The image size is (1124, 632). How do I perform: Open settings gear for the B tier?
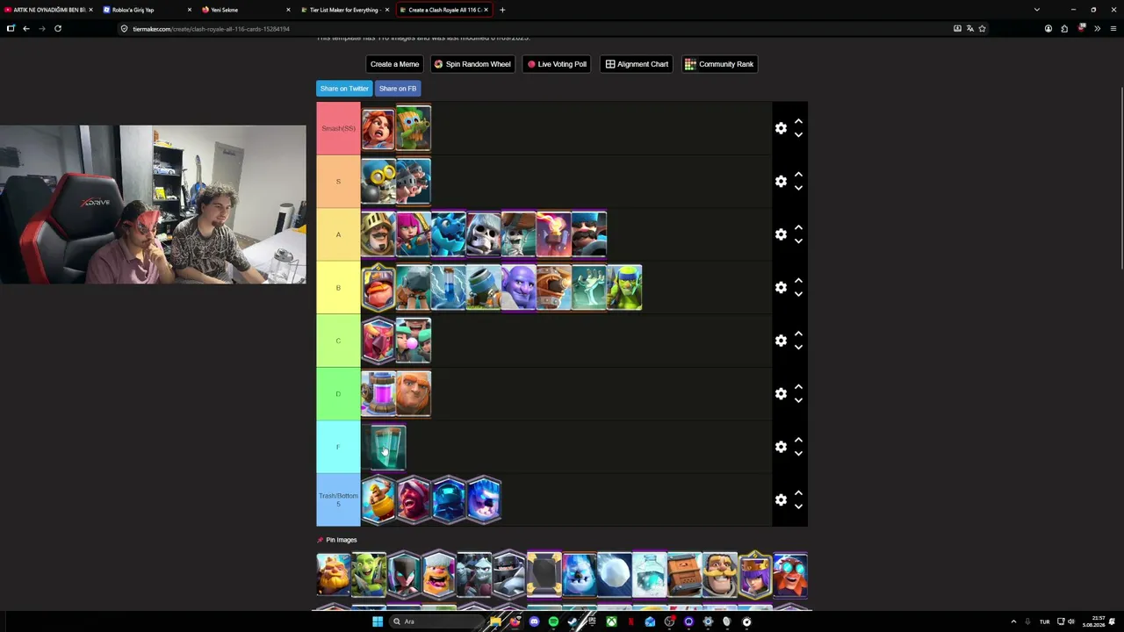[781, 288]
